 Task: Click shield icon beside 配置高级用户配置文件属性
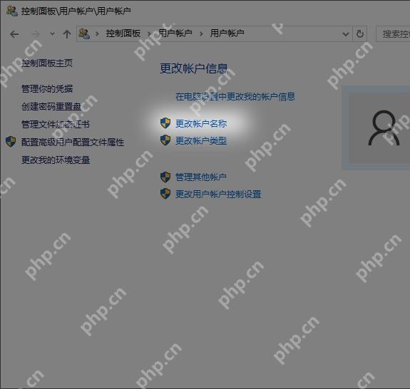(11, 142)
